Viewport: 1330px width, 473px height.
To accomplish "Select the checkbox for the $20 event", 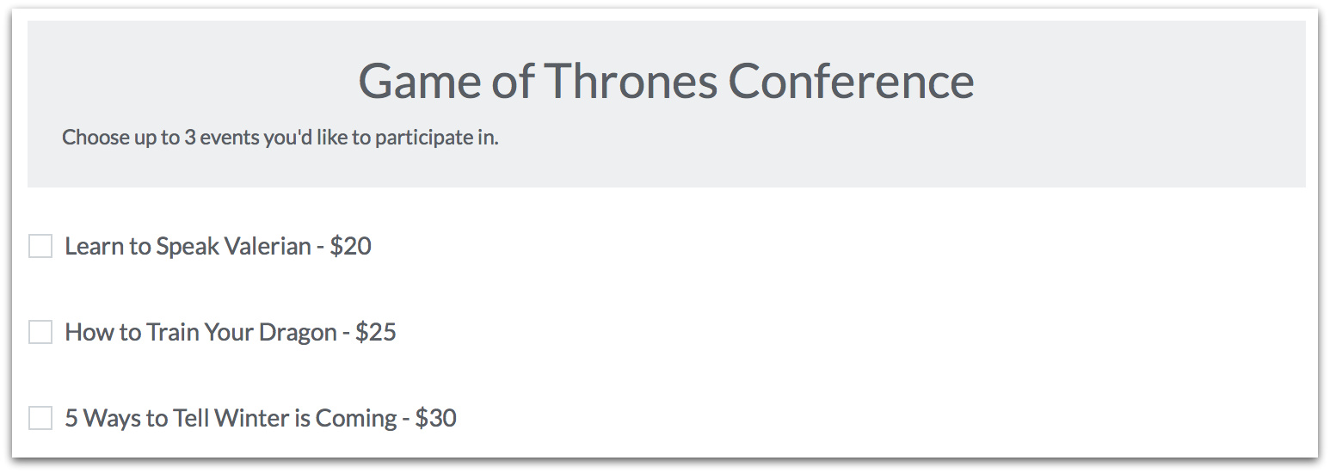I will coord(40,246).
